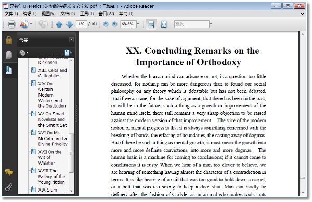Click the bookmarks panel scrollbar thumb

click(71, 153)
